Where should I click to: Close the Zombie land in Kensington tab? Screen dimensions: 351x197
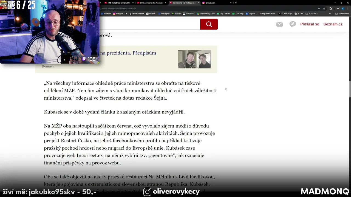coord(166,3)
